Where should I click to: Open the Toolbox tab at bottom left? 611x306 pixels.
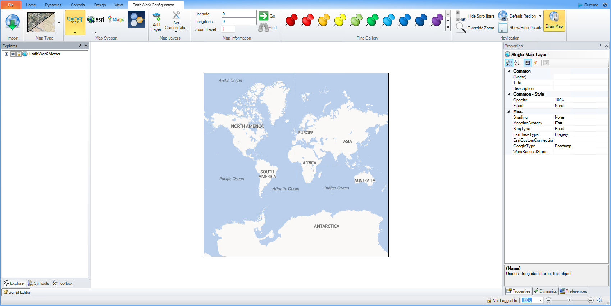[62, 283]
